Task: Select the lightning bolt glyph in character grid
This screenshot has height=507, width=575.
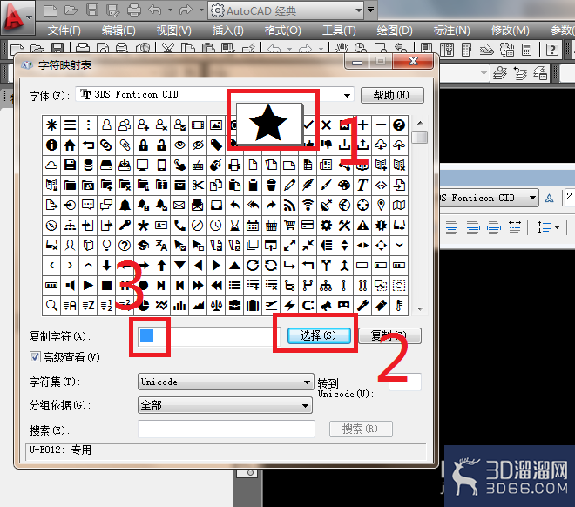Action: click(x=289, y=305)
